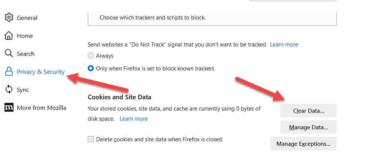Click the Search magnifying glass icon
390x166 pixels.
pos(9,54)
